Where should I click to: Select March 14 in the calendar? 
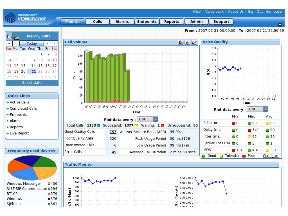coord(33,66)
